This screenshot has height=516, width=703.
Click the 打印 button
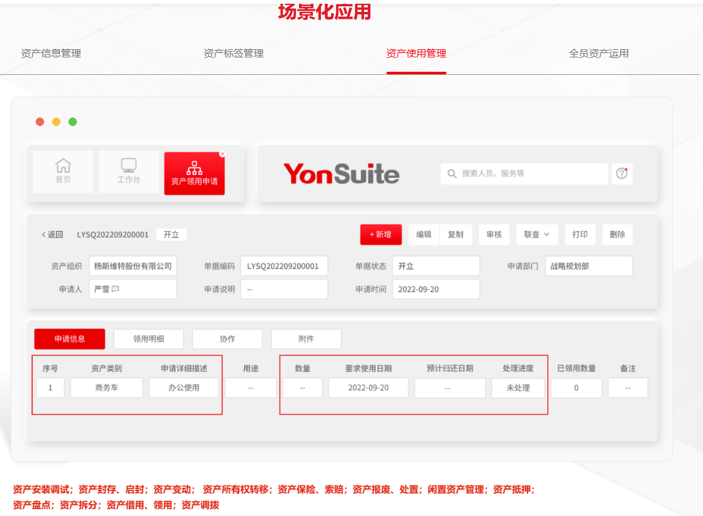[580, 235]
